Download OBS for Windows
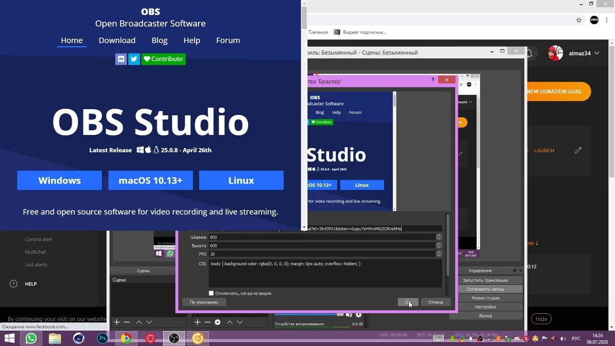The image size is (615, 346). tap(60, 180)
